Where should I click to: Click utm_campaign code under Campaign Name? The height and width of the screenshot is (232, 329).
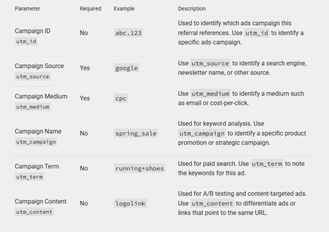click(x=35, y=142)
